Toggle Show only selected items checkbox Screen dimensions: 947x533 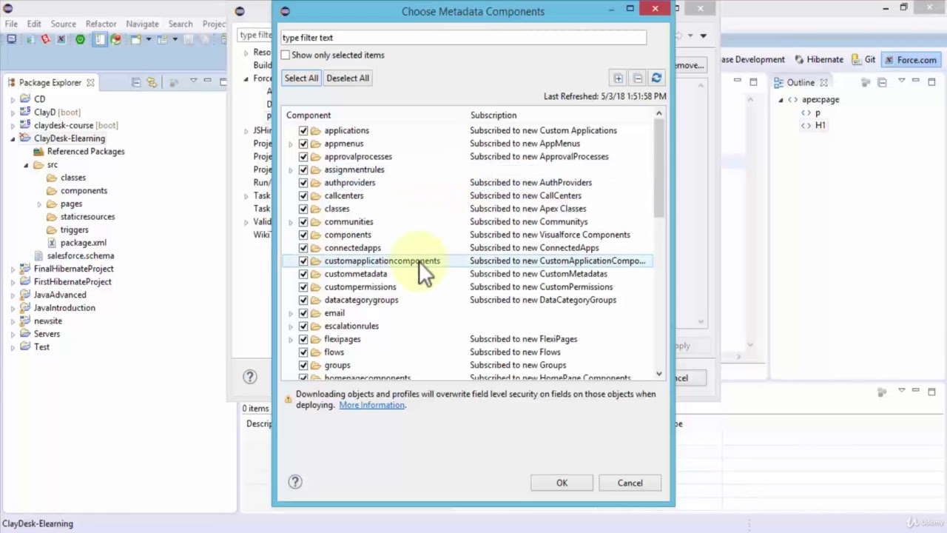[x=286, y=55]
